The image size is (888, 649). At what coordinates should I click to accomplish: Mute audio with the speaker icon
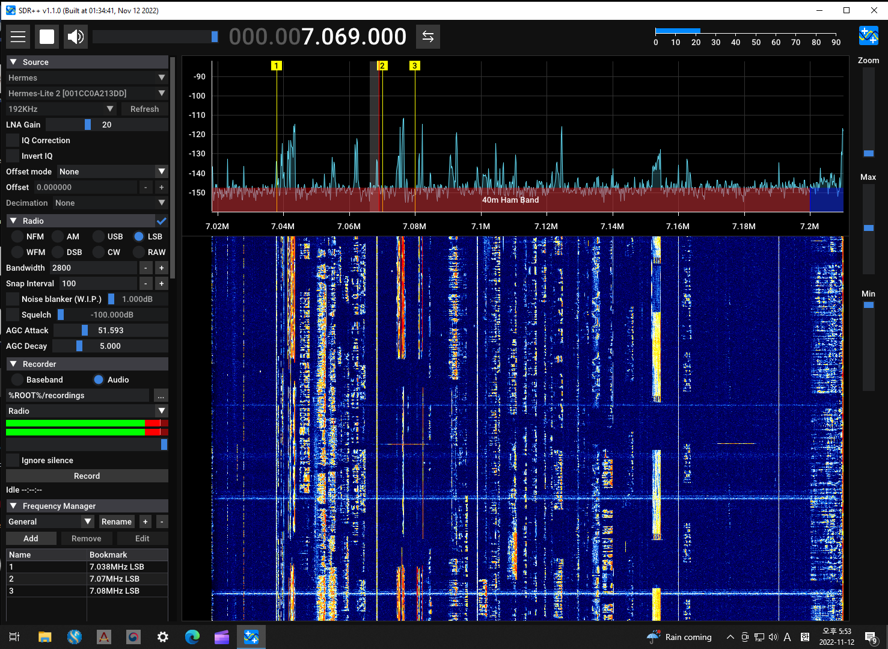tap(75, 37)
